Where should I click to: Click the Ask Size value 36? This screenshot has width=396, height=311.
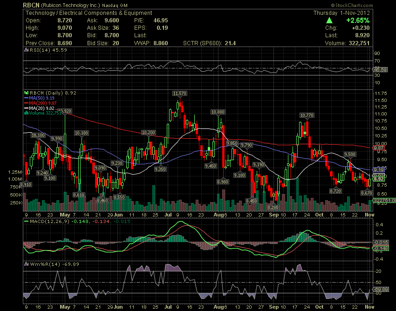click(x=116, y=28)
